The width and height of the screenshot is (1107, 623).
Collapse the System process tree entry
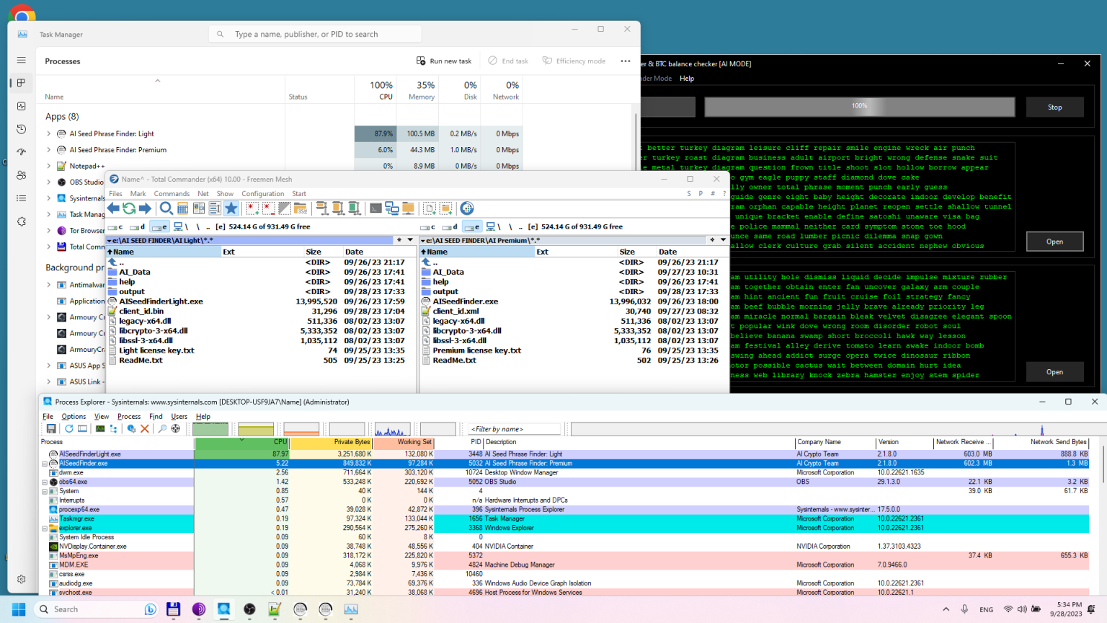click(x=45, y=491)
